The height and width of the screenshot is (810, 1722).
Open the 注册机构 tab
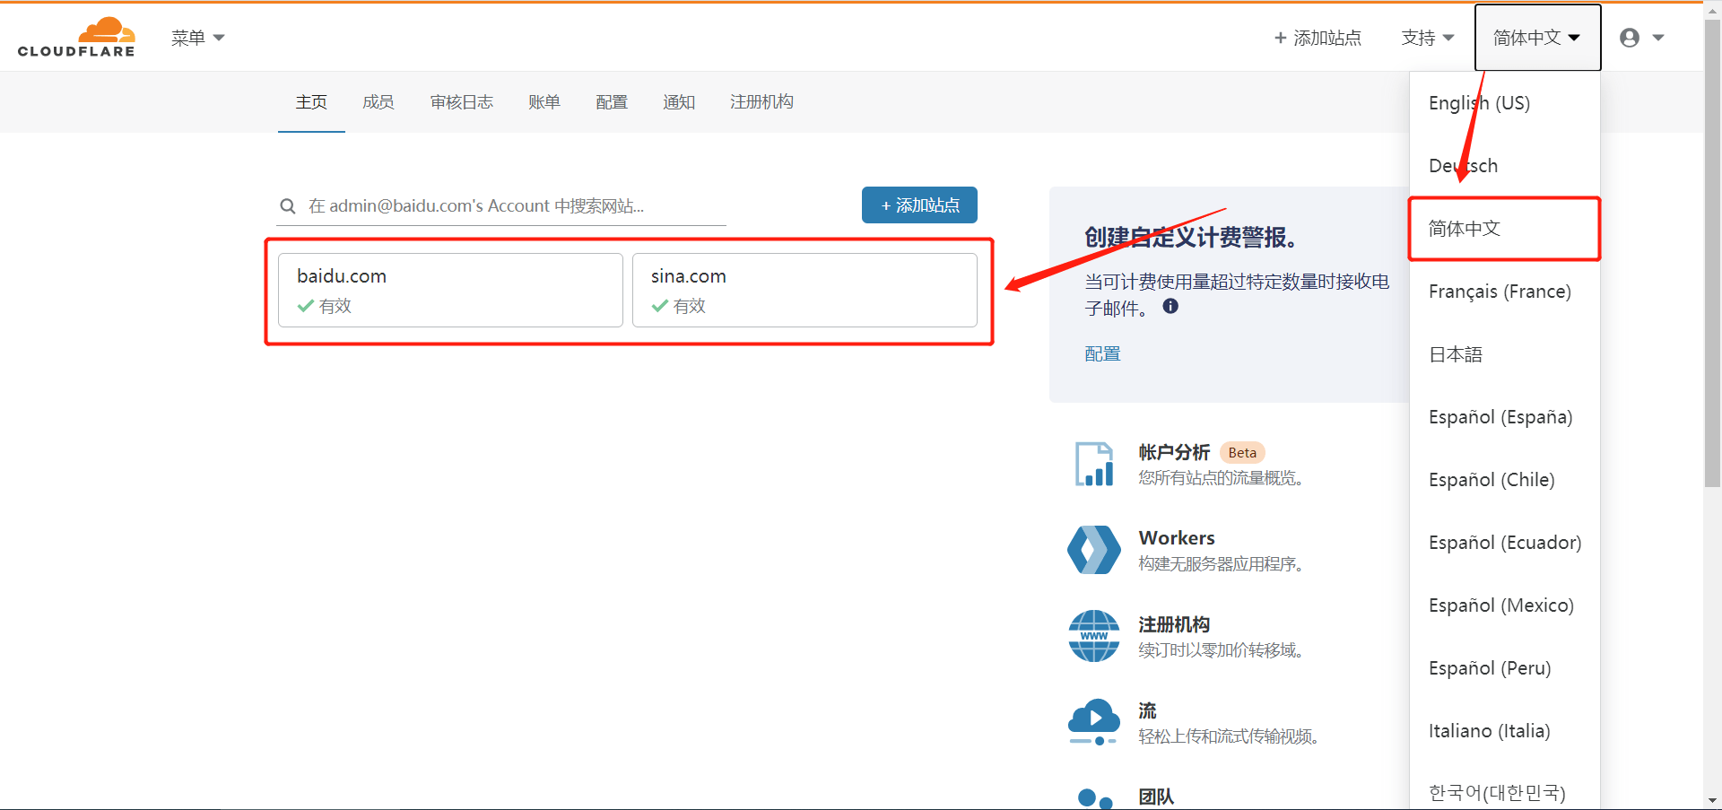click(x=761, y=102)
